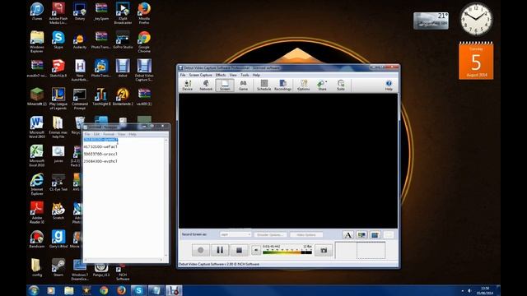Image resolution: width=527 pixels, height=296 pixels.
Task: Click the Game toolbar icon in Debut
Action: (243, 86)
